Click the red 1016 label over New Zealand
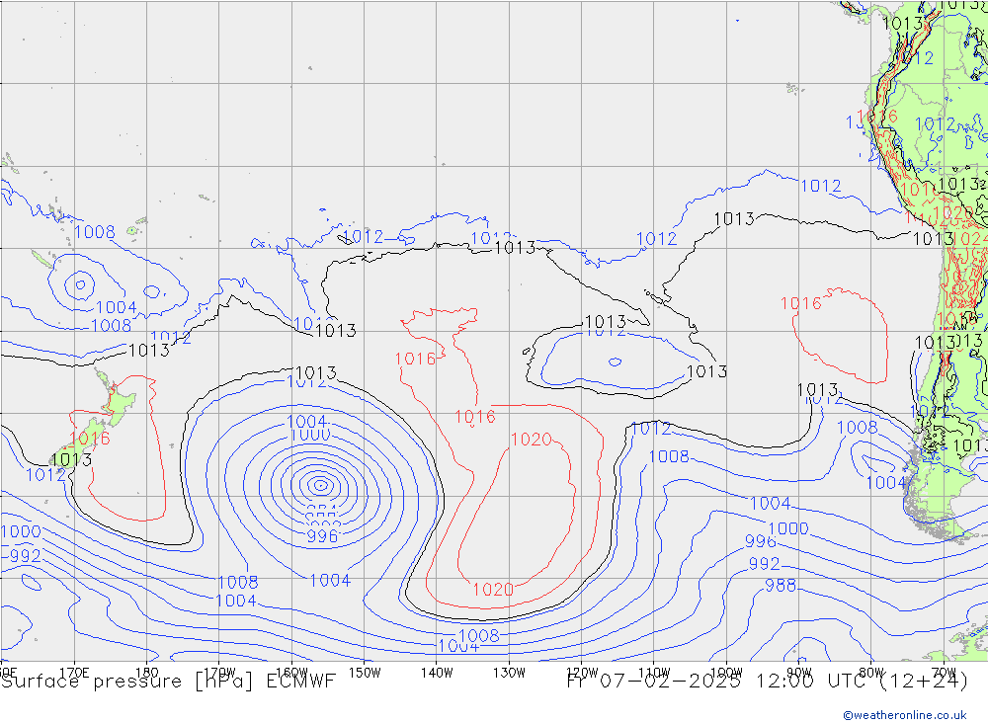This screenshot has width=988, height=724. pyautogui.click(x=90, y=438)
